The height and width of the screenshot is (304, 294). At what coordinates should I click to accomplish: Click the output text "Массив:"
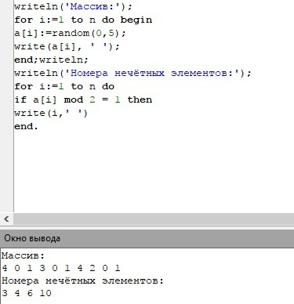[x=24, y=255]
